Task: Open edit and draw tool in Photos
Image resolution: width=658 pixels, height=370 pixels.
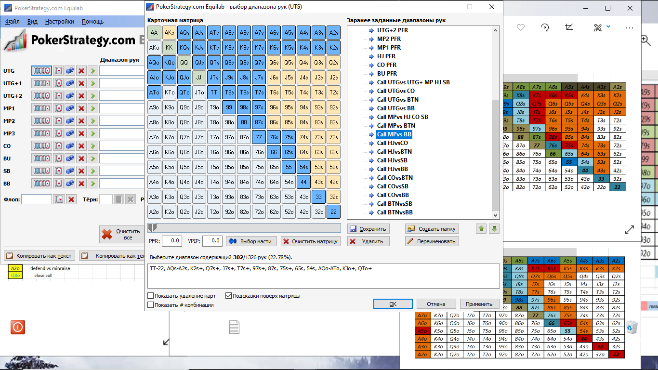Action: [598, 28]
